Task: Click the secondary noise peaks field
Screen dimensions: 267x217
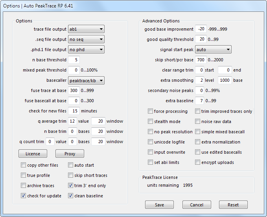Action: [x=200, y=90]
